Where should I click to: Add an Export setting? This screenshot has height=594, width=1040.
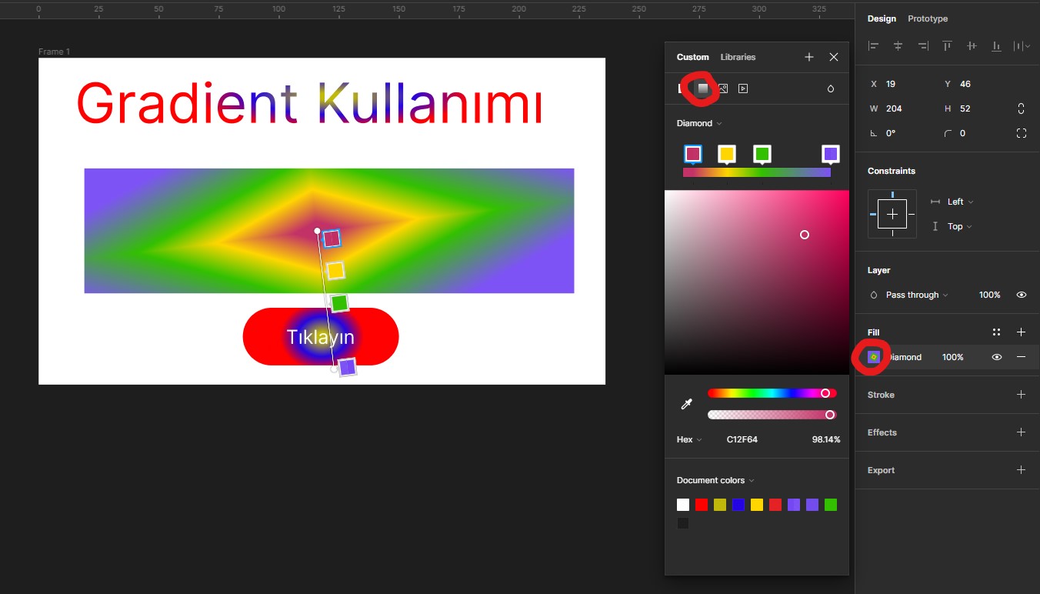(1021, 470)
